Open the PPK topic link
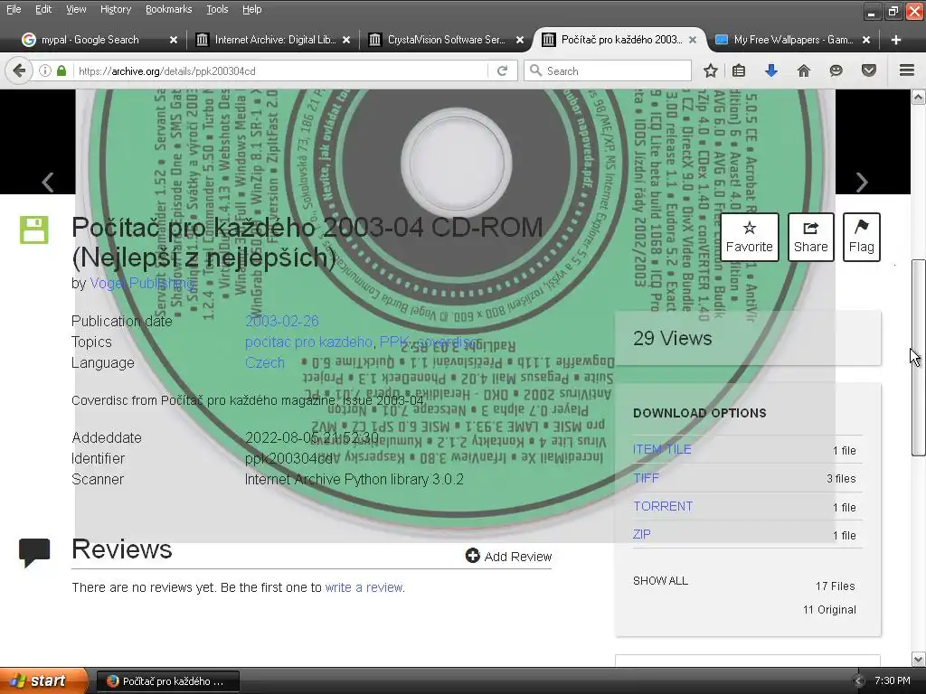The height and width of the screenshot is (694, 926). pos(394,342)
